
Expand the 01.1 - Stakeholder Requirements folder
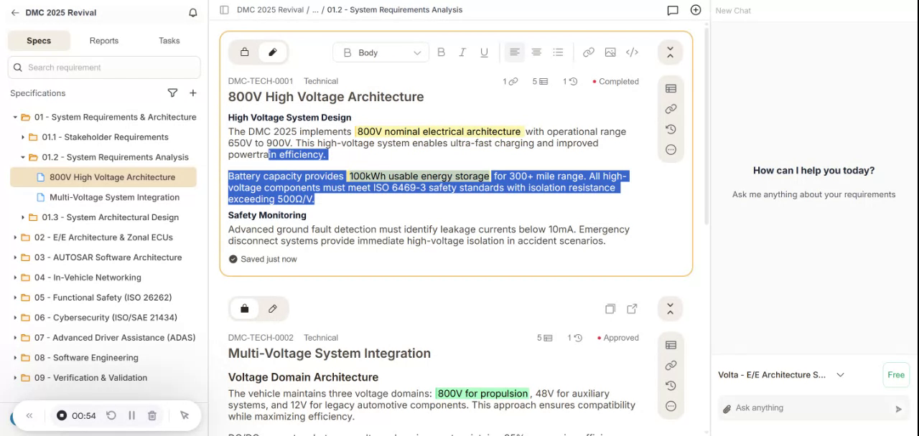[23, 137]
